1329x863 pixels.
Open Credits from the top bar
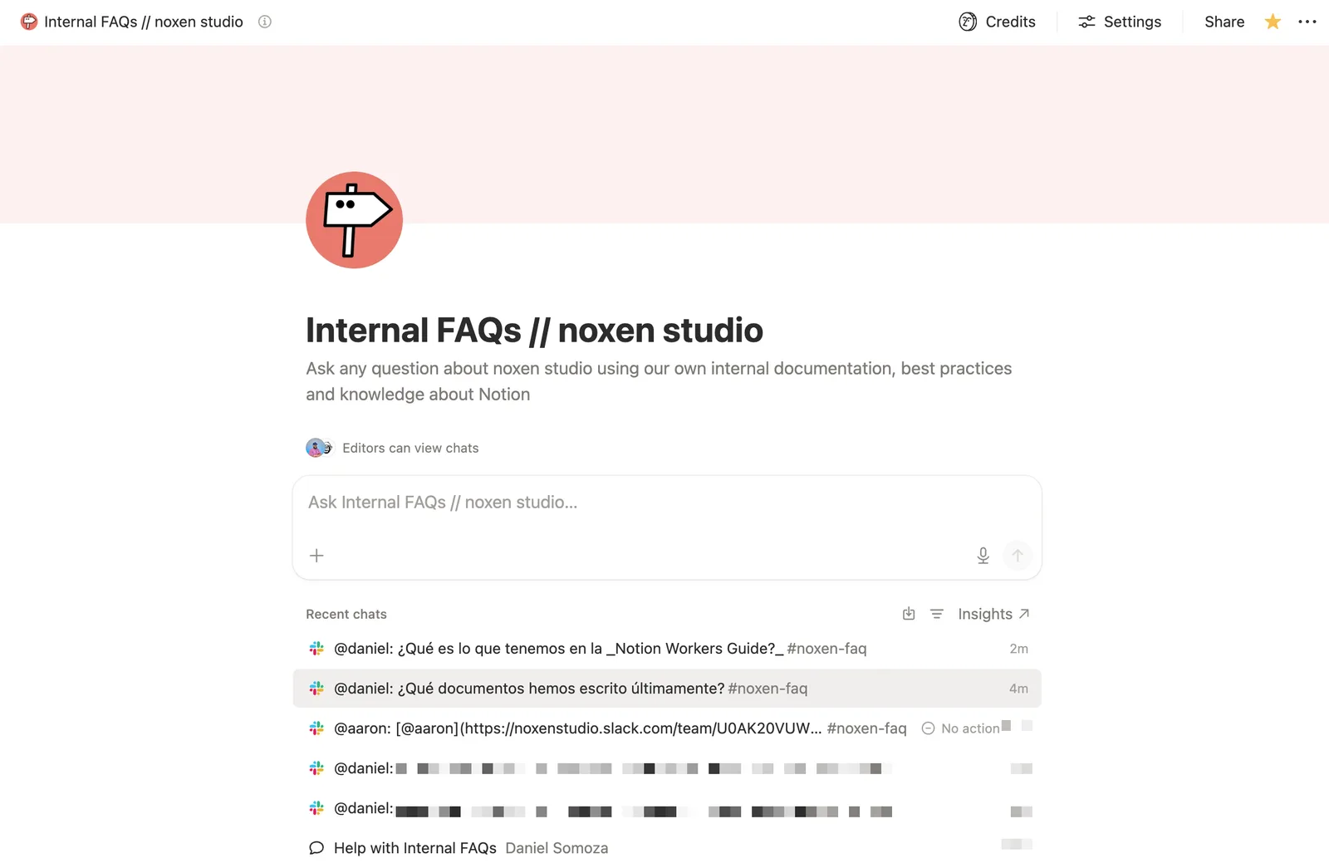point(997,22)
